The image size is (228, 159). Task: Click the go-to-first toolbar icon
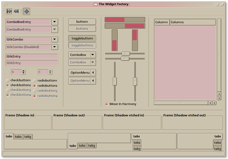tap(9, 11)
